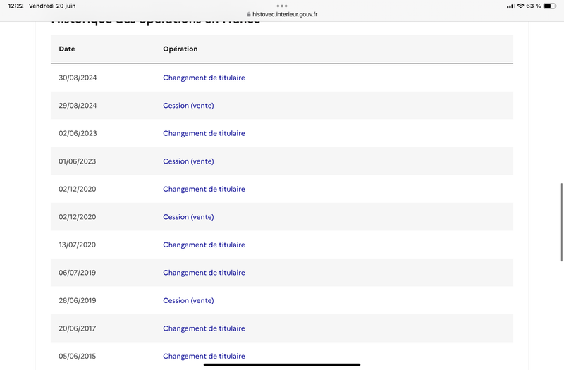Open the 01/06/2023 Cession (vente) link

click(x=188, y=161)
